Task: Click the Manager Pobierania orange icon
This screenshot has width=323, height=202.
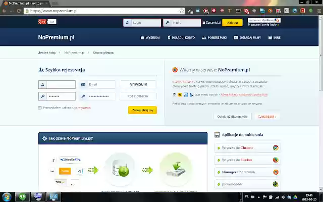Action: pos(276,172)
